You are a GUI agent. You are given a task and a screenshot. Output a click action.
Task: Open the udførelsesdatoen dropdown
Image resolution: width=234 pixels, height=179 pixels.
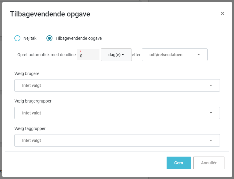tap(175, 55)
